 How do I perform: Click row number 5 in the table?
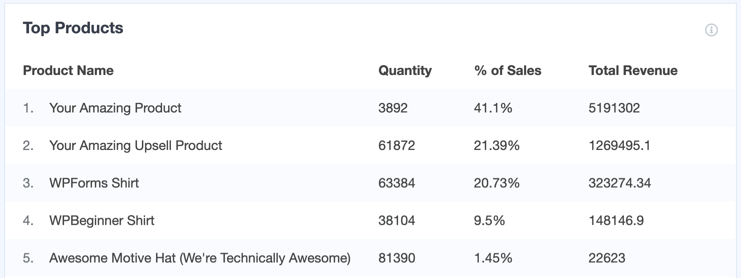coord(29,258)
